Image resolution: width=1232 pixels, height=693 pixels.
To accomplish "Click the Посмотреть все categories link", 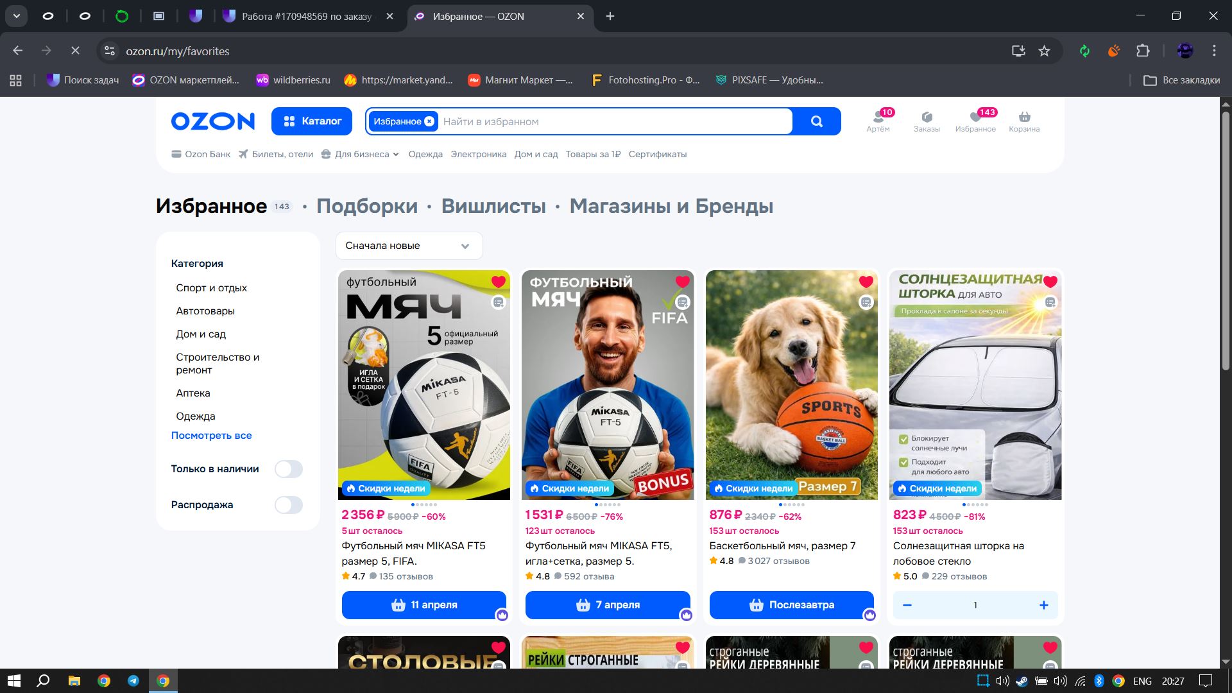I will point(211,436).
